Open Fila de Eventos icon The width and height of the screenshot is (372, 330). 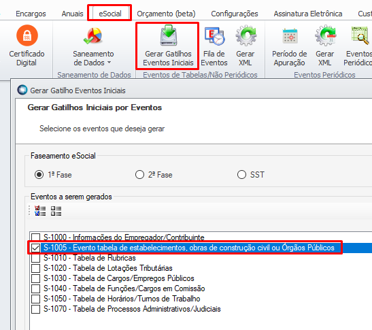(215, 36)
